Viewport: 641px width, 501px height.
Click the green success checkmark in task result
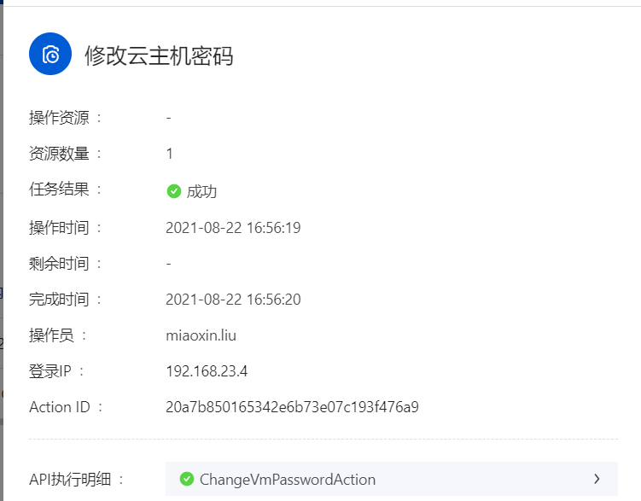(x=174, y=191)
